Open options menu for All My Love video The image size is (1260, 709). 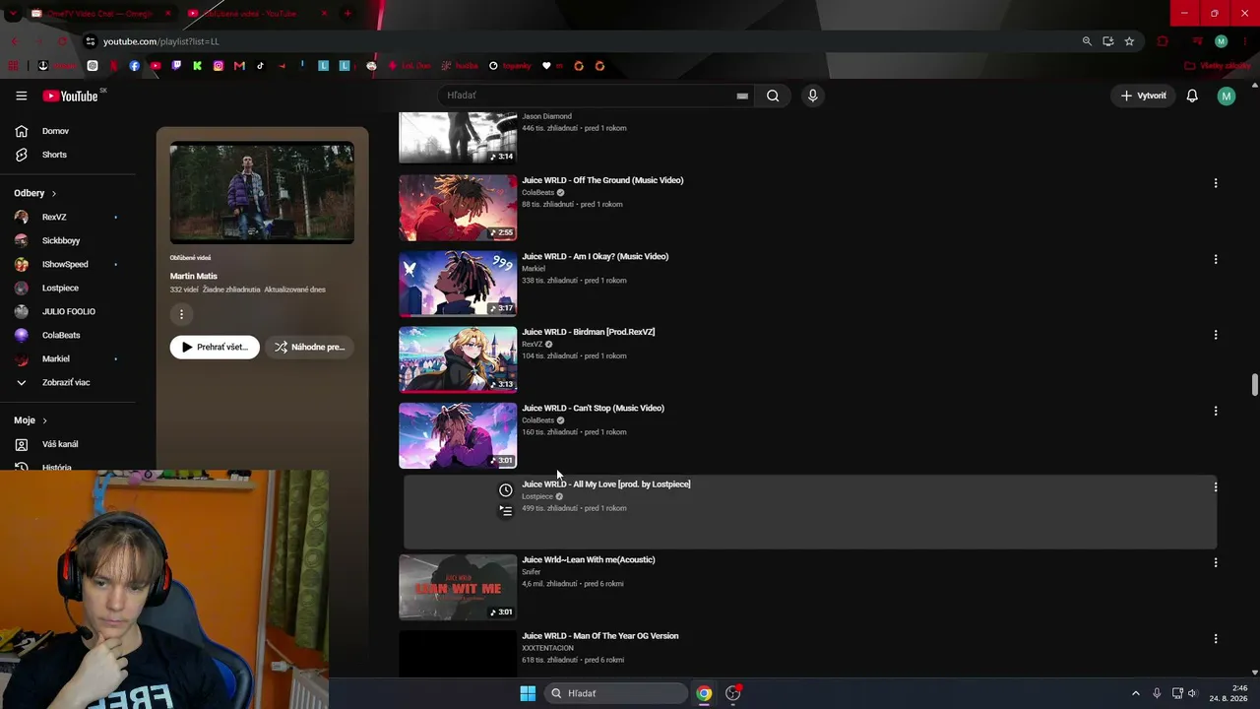pos(1216,486)
